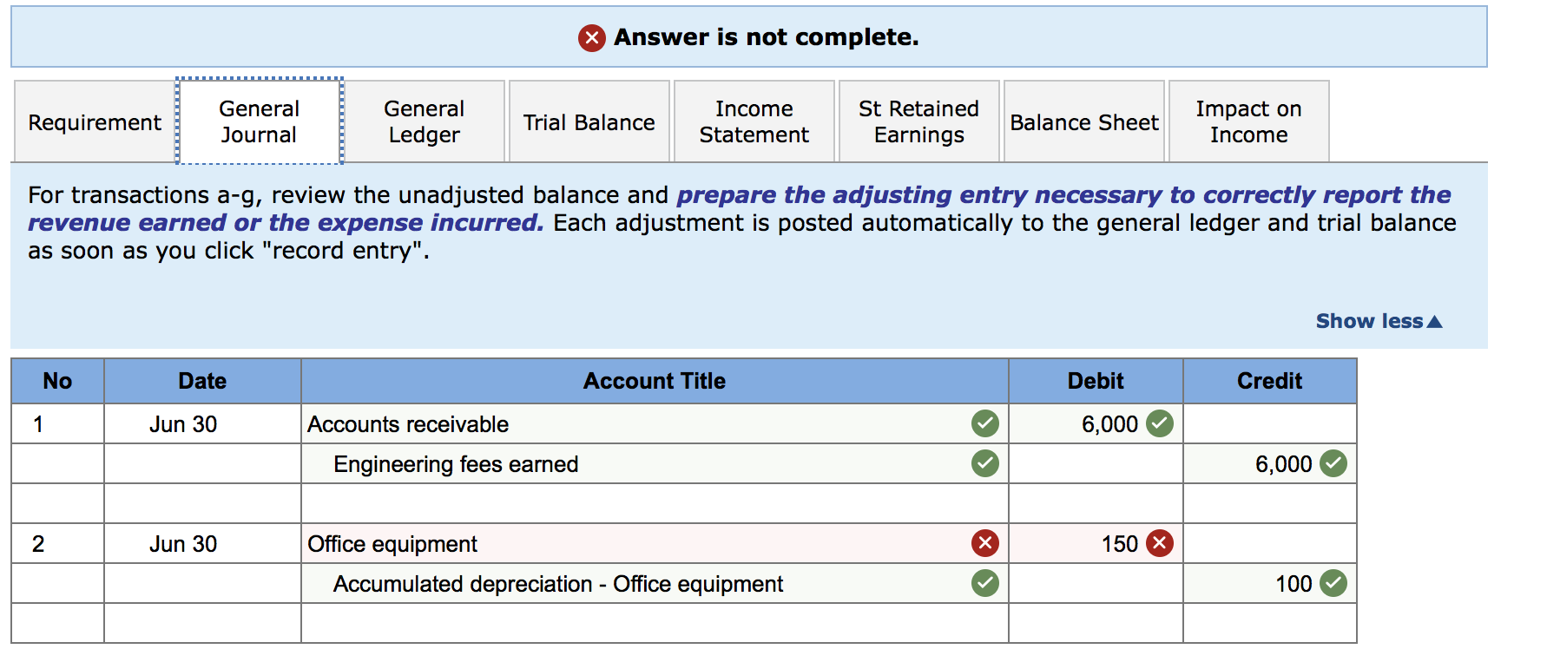This screenshot has width=1547, height=649.
Task: Open the St Retained Earnings tab
Action: click(x=918, y=121)
